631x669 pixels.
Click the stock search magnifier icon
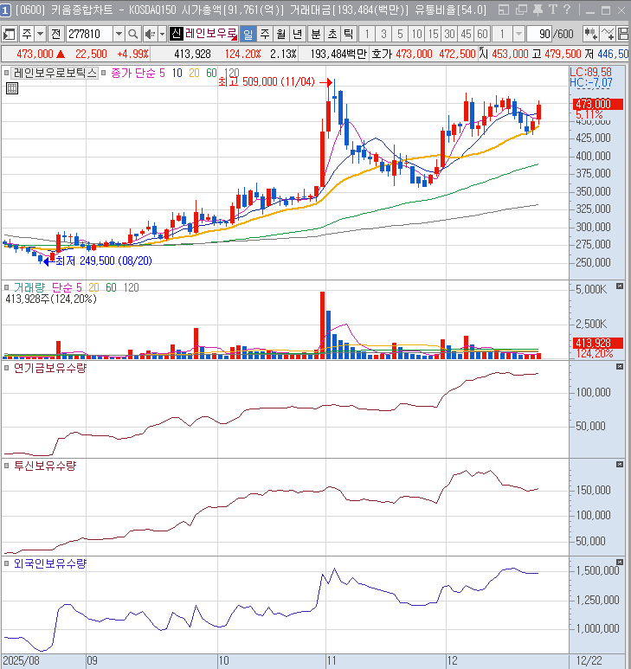pos(133,34)
